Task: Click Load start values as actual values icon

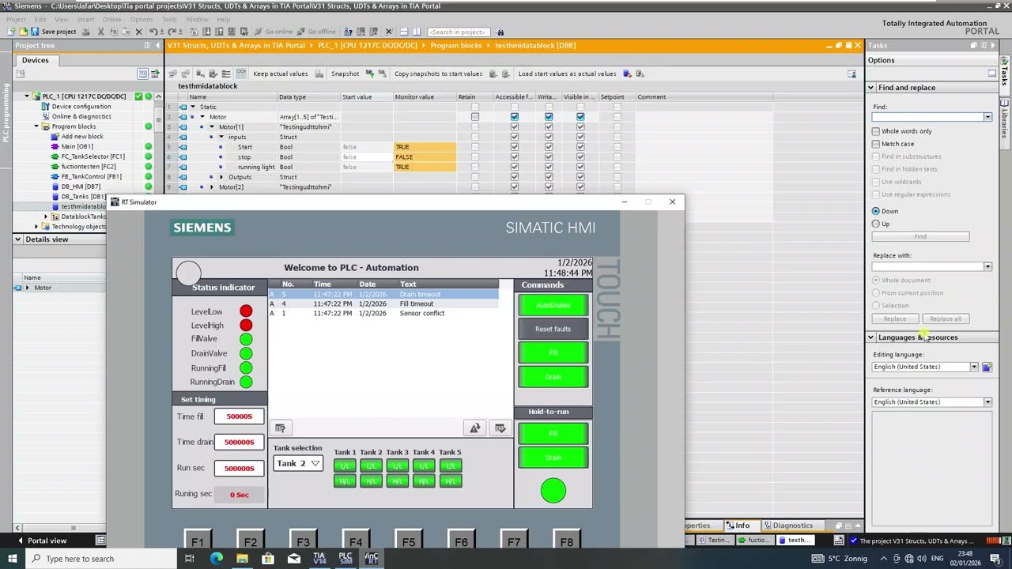Action: click(627, 73)
